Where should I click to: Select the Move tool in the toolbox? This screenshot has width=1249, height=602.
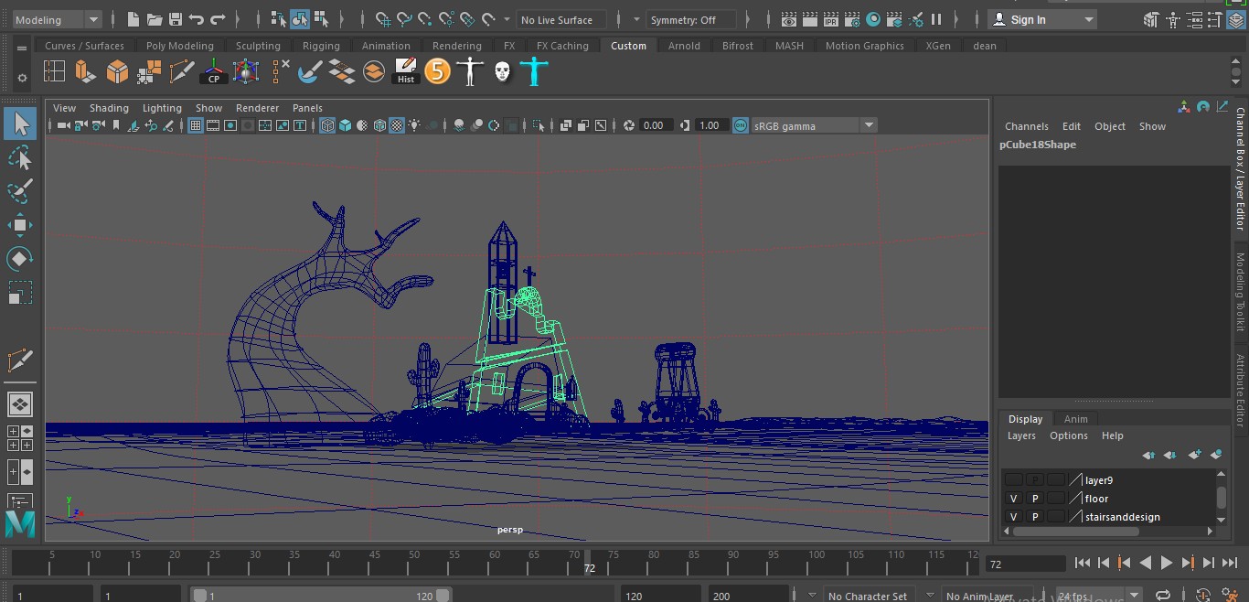19,225
